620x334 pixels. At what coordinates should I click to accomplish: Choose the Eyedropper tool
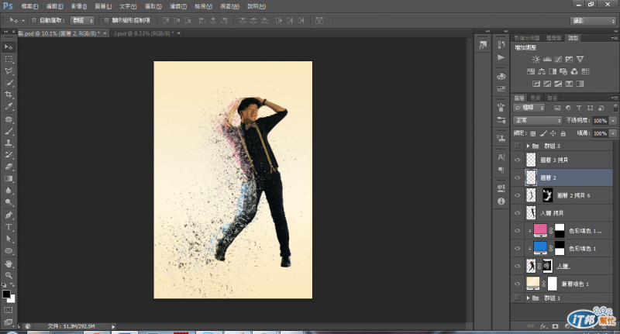pos(9,105)
